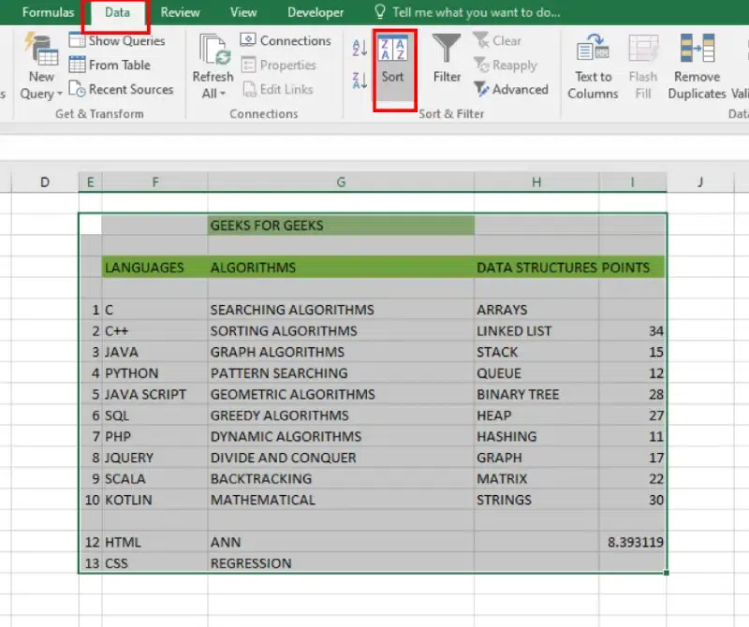The width and height of the screenshot is (749, 627).
Task: Select column G header
Action: (x=341, y=182)
